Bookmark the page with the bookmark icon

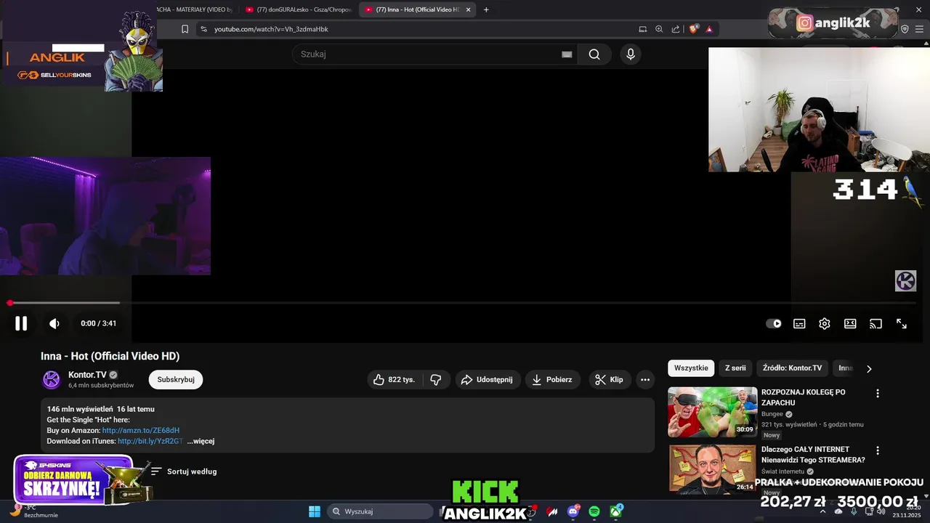185,29
